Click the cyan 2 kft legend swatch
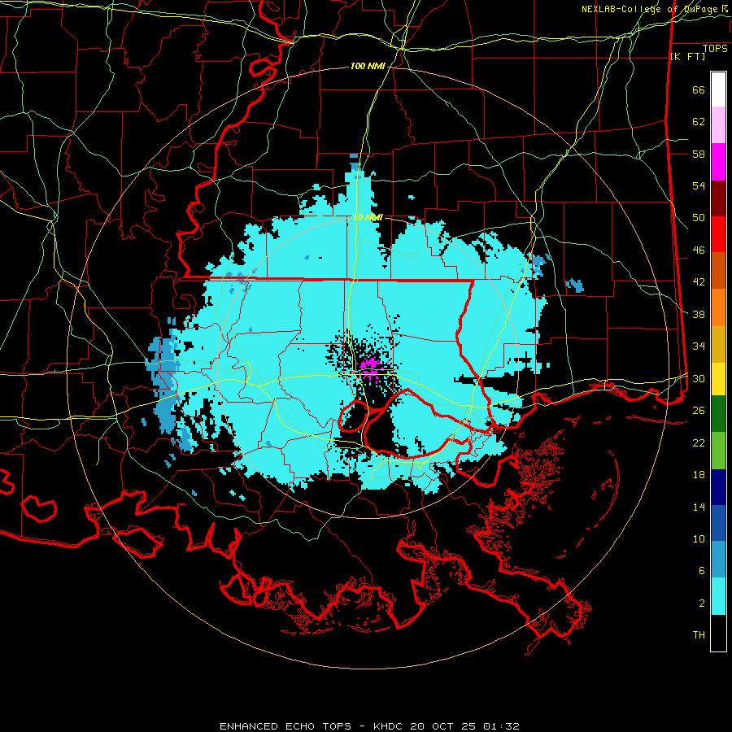Viewport: 732px width, 732px height. point(718,596)
